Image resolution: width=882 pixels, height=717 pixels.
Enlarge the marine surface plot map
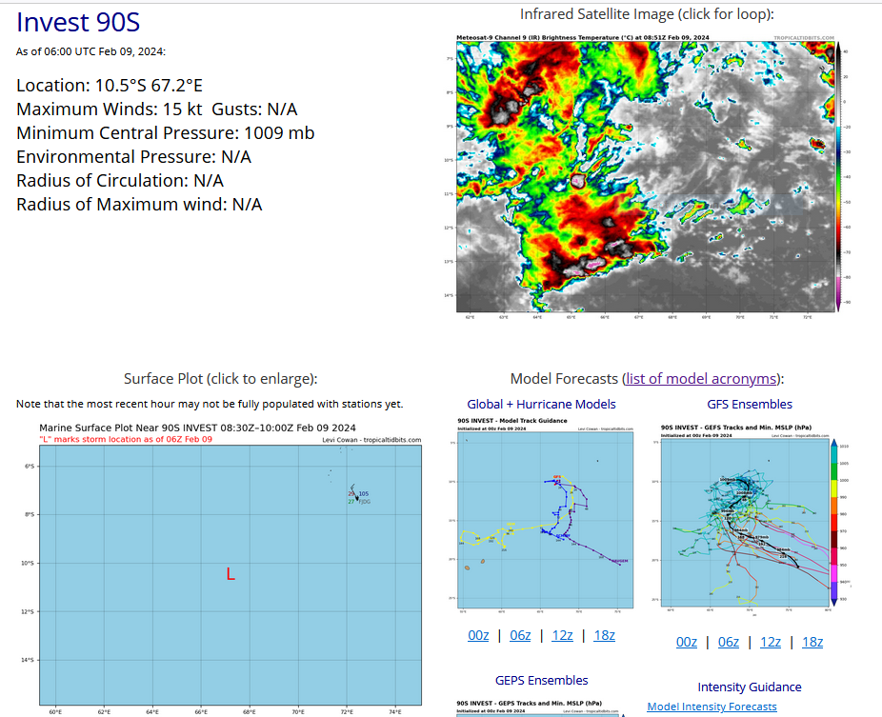230,567
